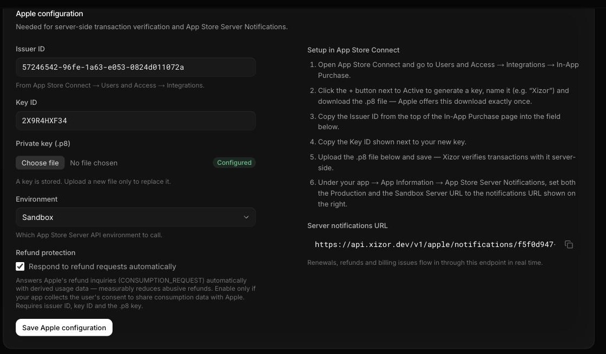
Task: Click the 'Needed for server-side transaction verification' subtitle
Action: tap(151, 26)
